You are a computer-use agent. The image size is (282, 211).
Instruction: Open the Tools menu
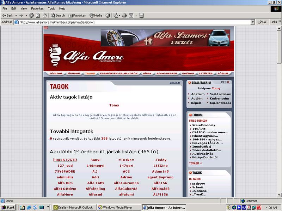coord(51,8)
